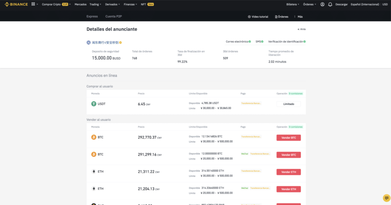Screen dimensions: 391x205
Task: Click the Anuncios en línea heading
Action: (x=102, y=75)
